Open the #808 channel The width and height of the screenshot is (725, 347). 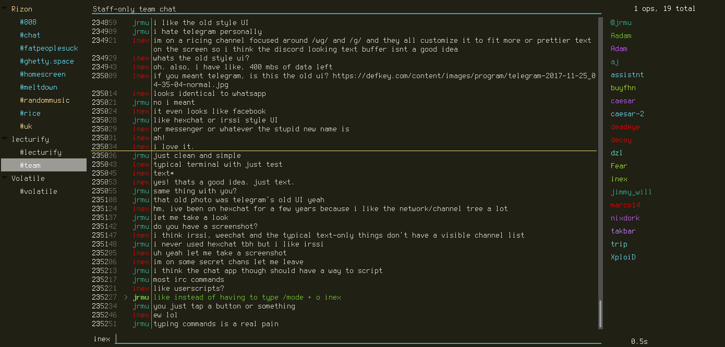point(28,22)
